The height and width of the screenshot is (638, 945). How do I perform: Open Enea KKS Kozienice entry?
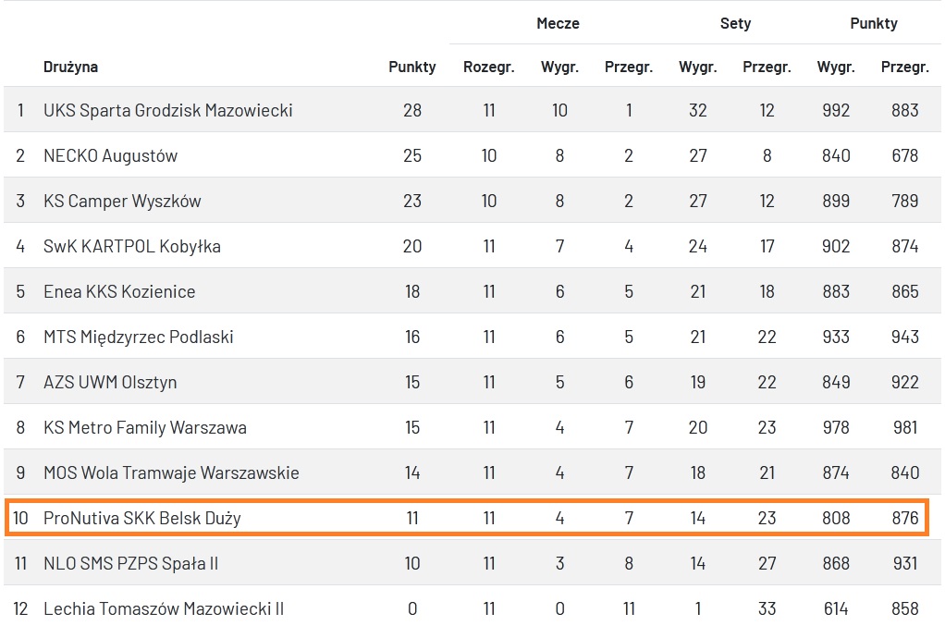[x=119, y=291]
